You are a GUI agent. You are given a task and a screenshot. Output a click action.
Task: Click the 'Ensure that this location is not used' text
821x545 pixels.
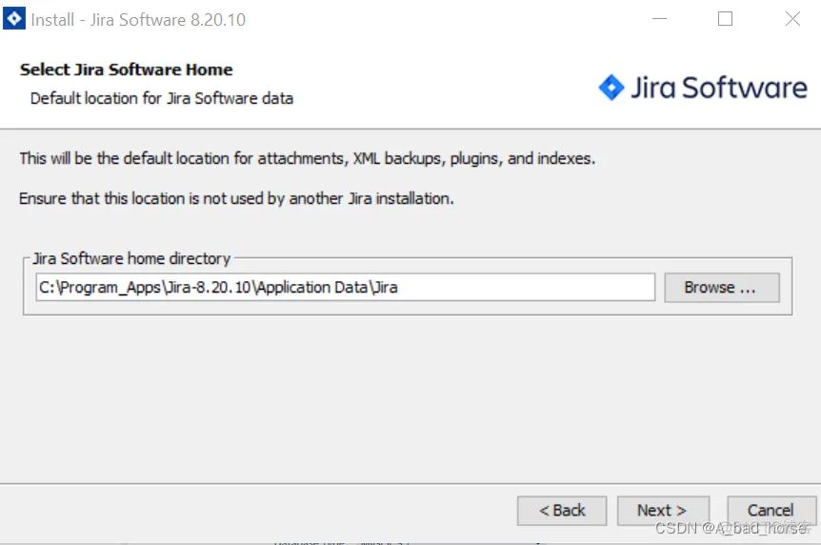[x=236, y=198]
